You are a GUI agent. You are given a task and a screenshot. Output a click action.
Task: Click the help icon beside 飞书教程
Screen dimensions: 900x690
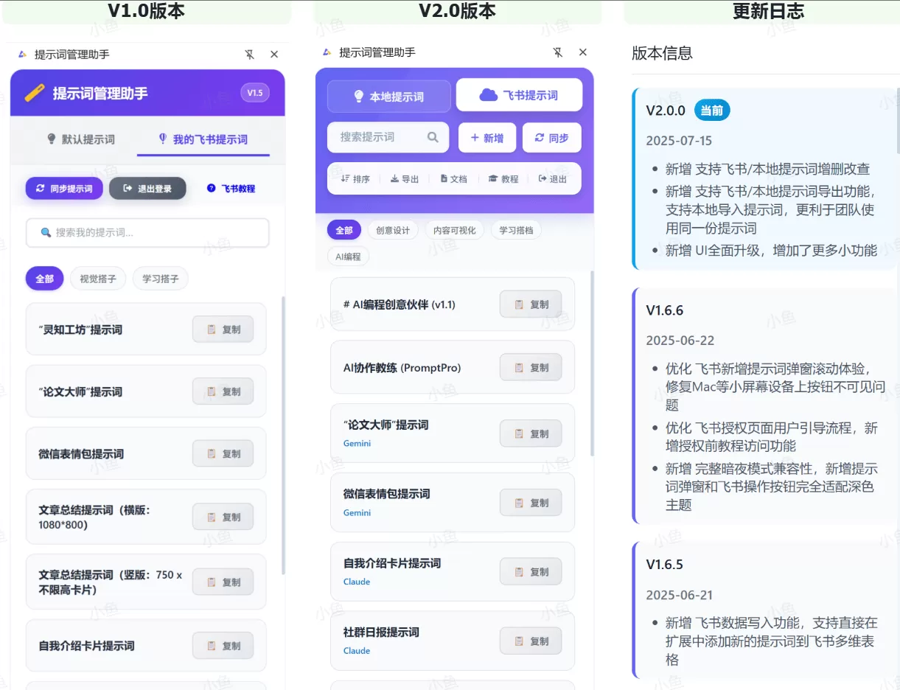click(210, 188)
